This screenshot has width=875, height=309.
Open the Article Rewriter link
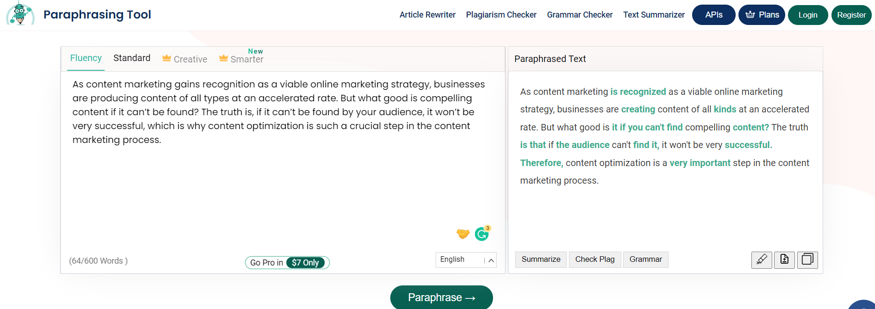click(x=427, y=15)
